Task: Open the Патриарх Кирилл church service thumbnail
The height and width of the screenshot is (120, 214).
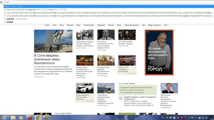Action: click(106, 60)
